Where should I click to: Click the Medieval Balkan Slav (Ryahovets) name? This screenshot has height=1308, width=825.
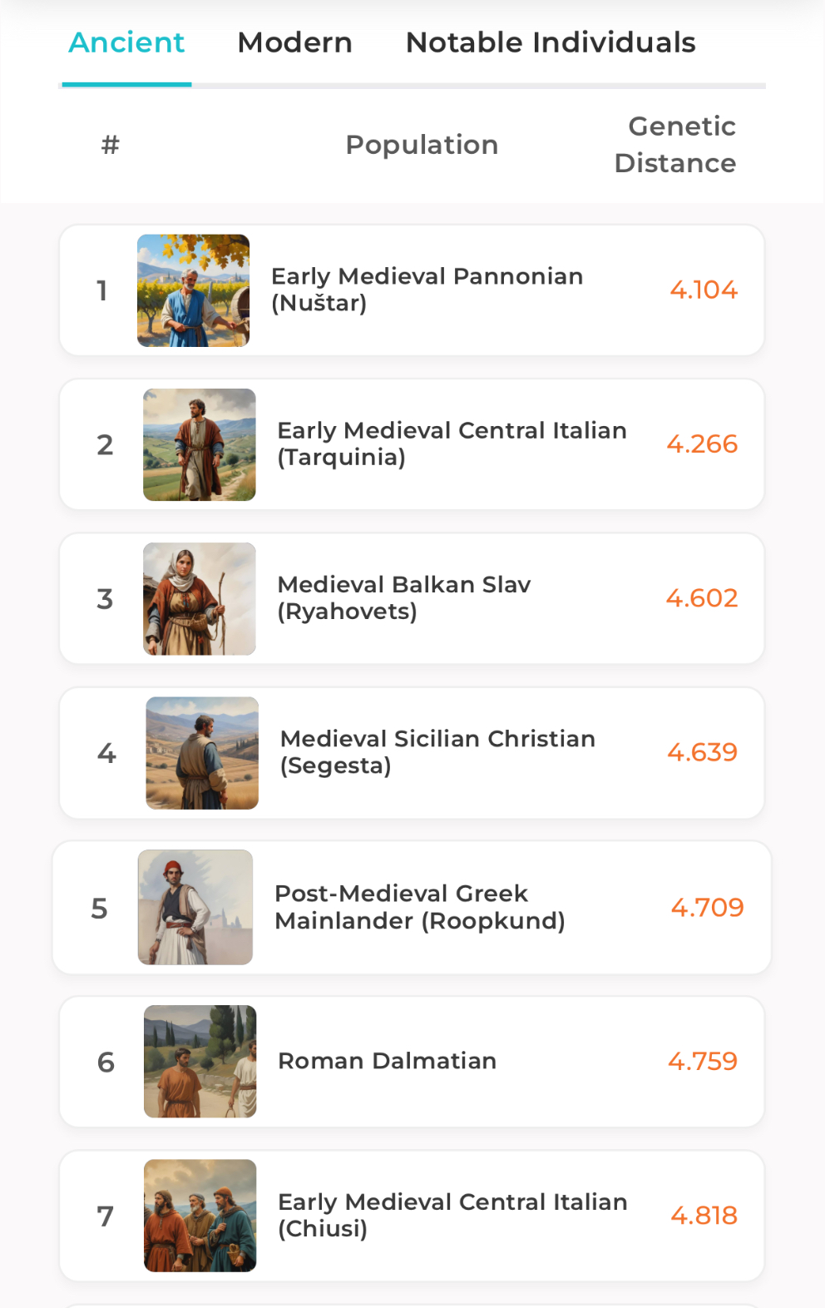tap(403, 598)
